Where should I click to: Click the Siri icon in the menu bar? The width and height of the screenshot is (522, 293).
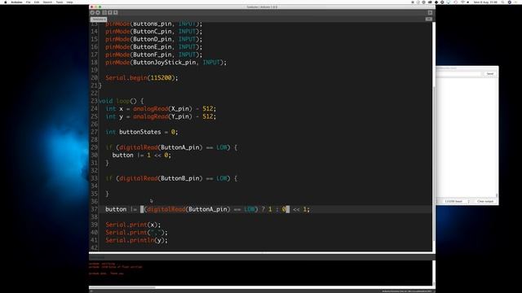(x=509, y=2)
